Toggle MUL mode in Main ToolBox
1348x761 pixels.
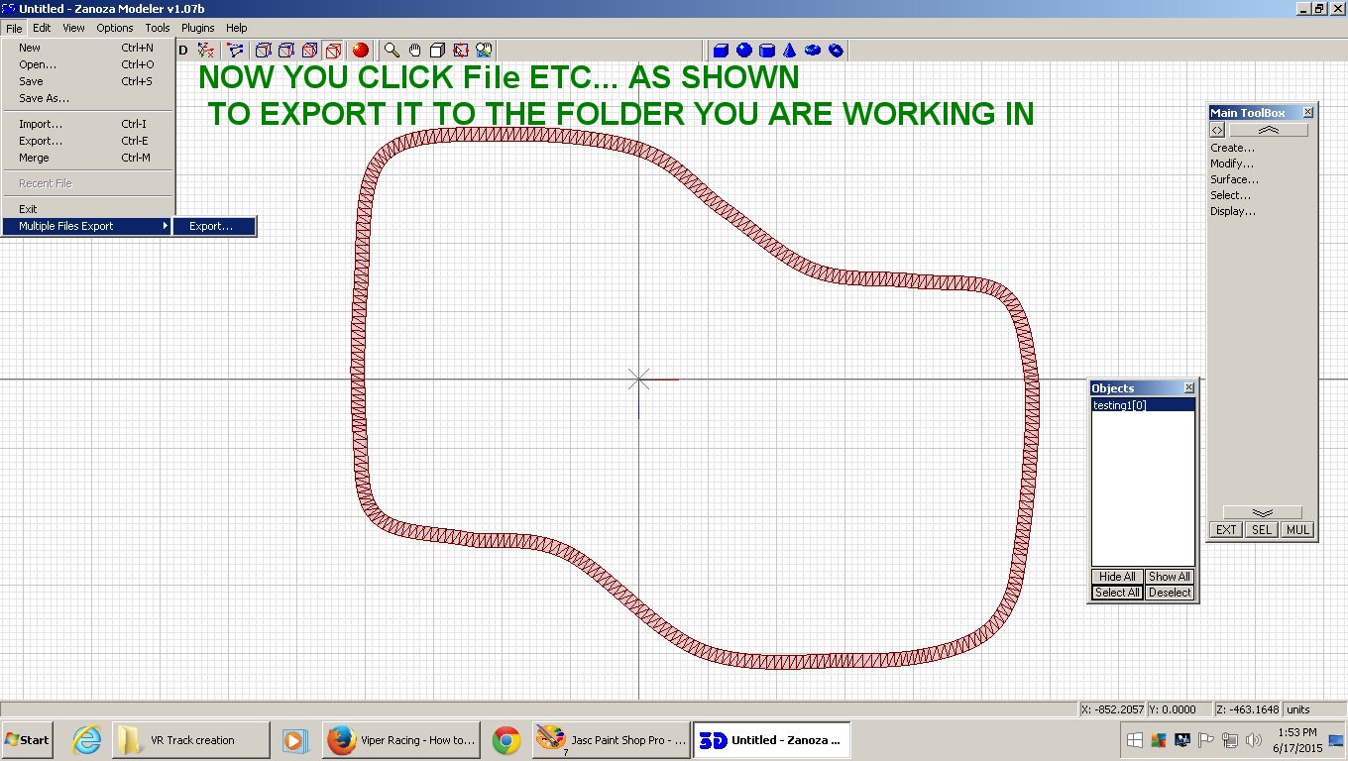(x=1297, y=530)
